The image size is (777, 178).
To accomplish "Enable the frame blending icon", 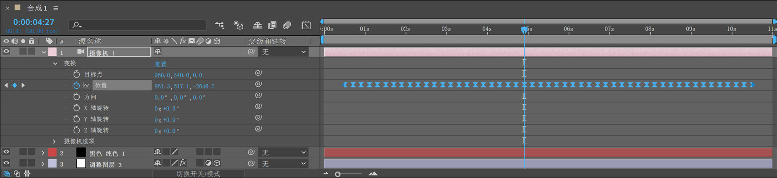I will (x=272, y=25).
